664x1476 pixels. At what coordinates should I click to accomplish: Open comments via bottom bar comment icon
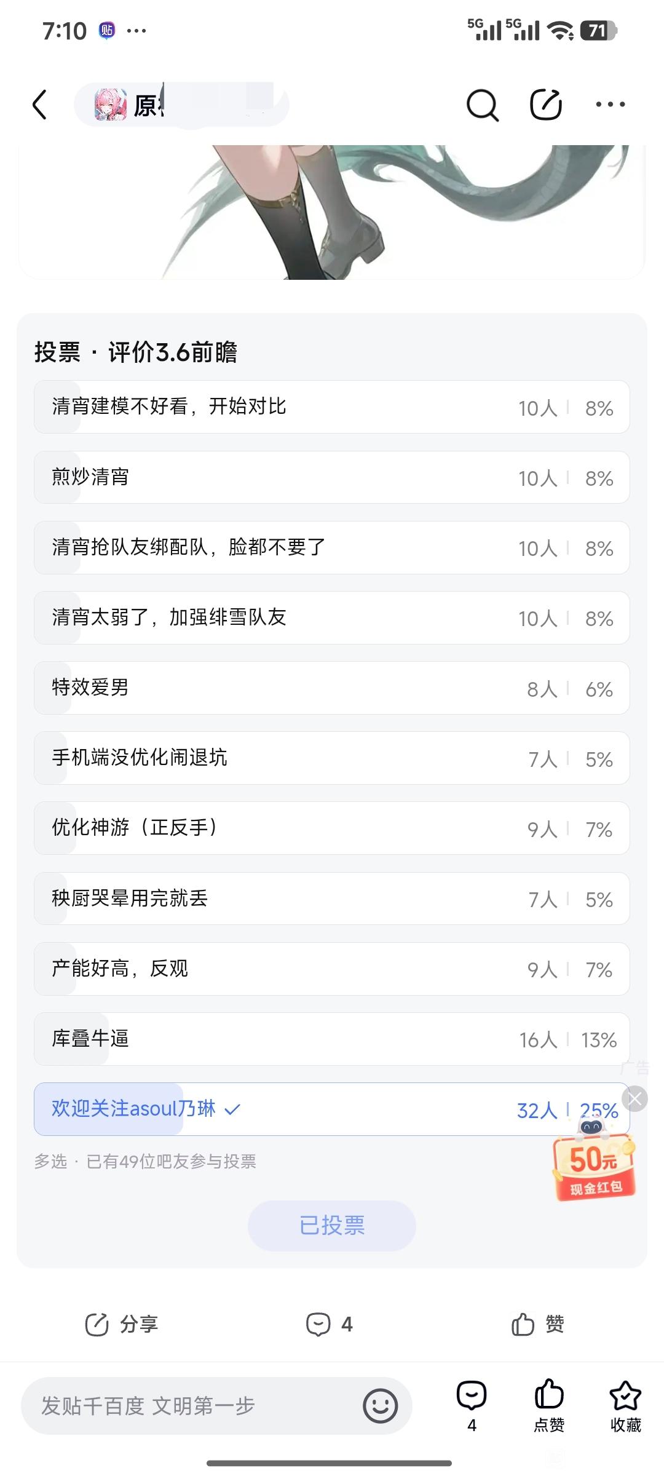tap(472, 1407)
